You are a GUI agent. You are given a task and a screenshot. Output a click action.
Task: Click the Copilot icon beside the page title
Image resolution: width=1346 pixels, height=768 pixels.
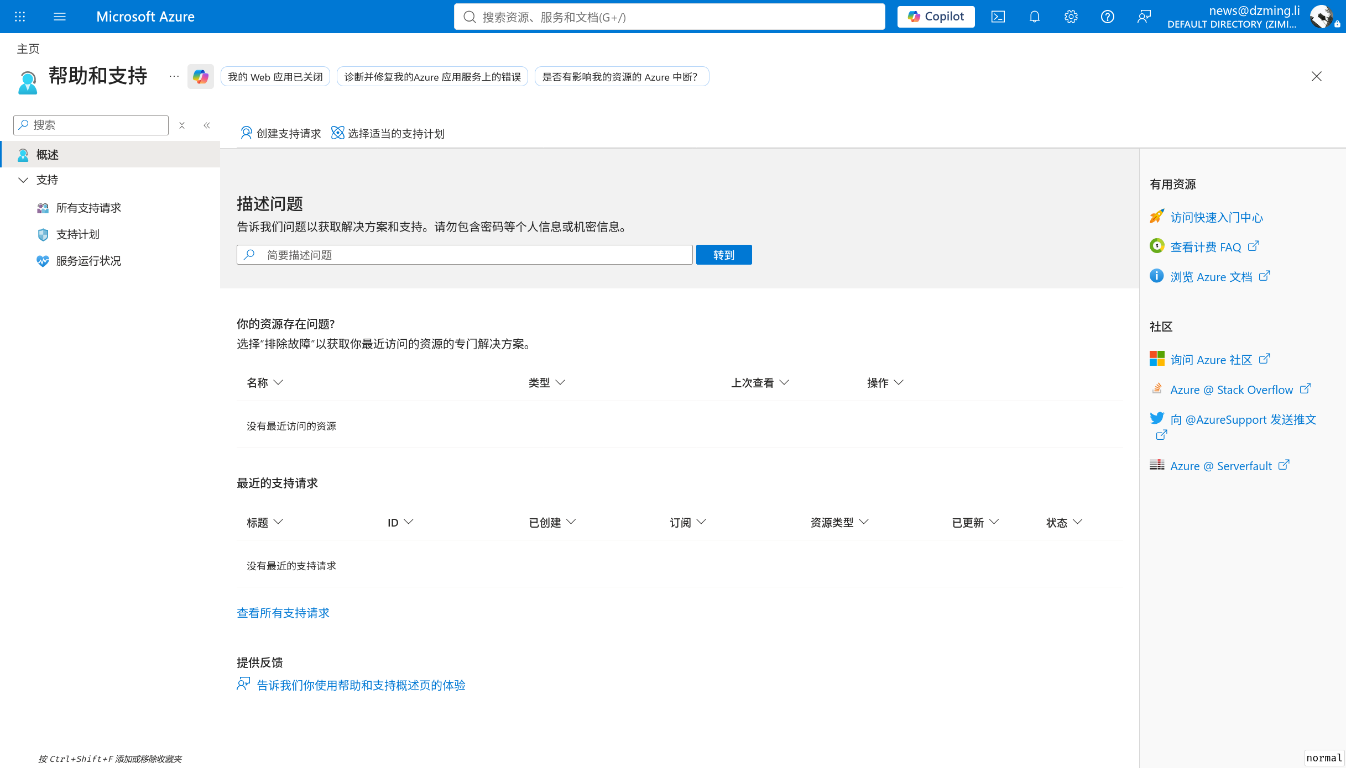(200, 76)
